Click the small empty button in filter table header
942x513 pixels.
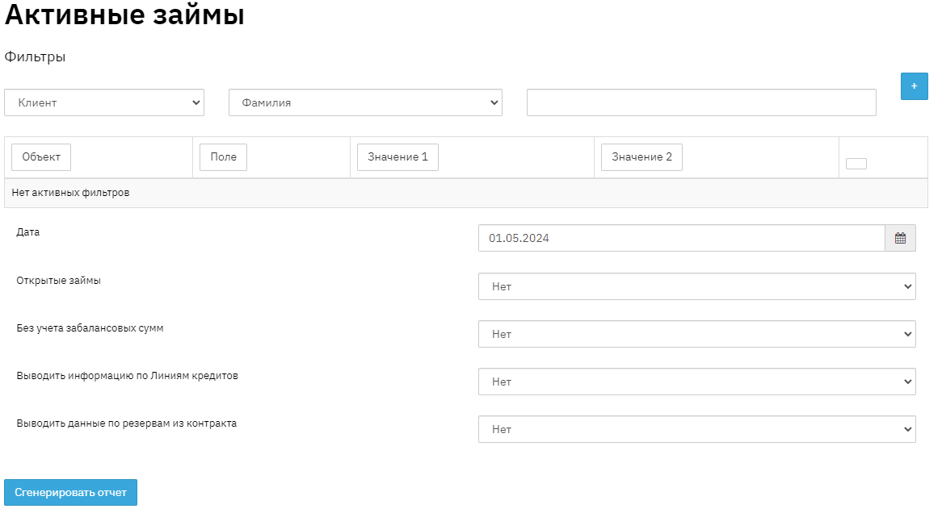[856, 164]
